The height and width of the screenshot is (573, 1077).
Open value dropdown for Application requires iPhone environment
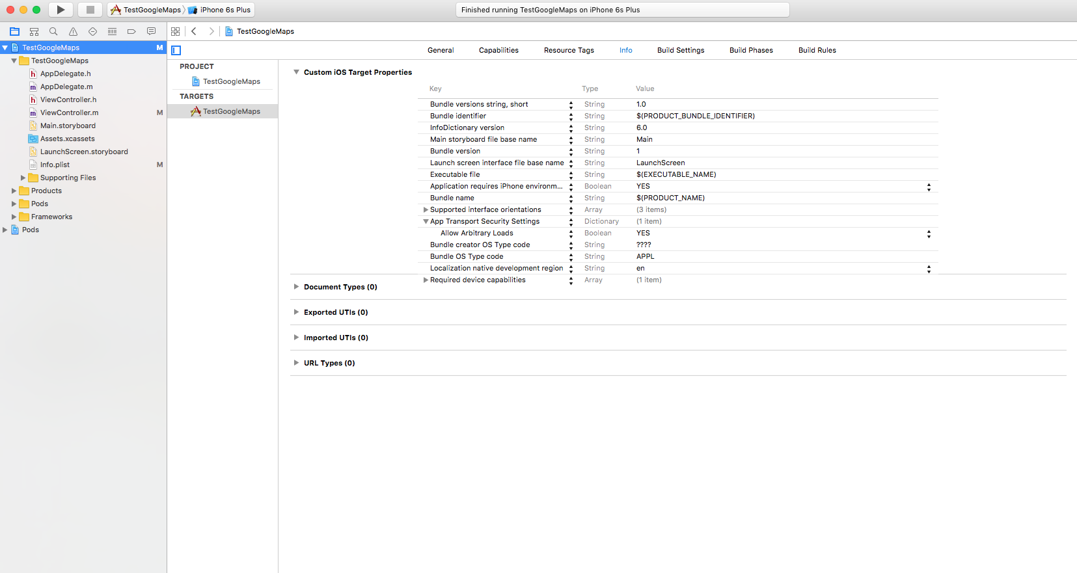click(929, 186)
